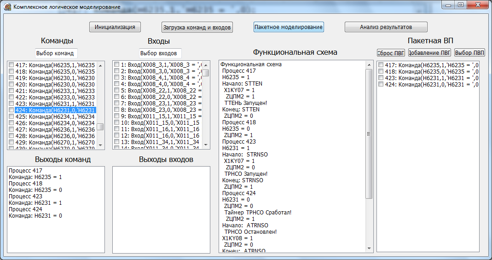Click down arrow of Функциональная схема scrollbar
Image resolution: width=492 pixels, height=260 pixels.
coord(369,248)
